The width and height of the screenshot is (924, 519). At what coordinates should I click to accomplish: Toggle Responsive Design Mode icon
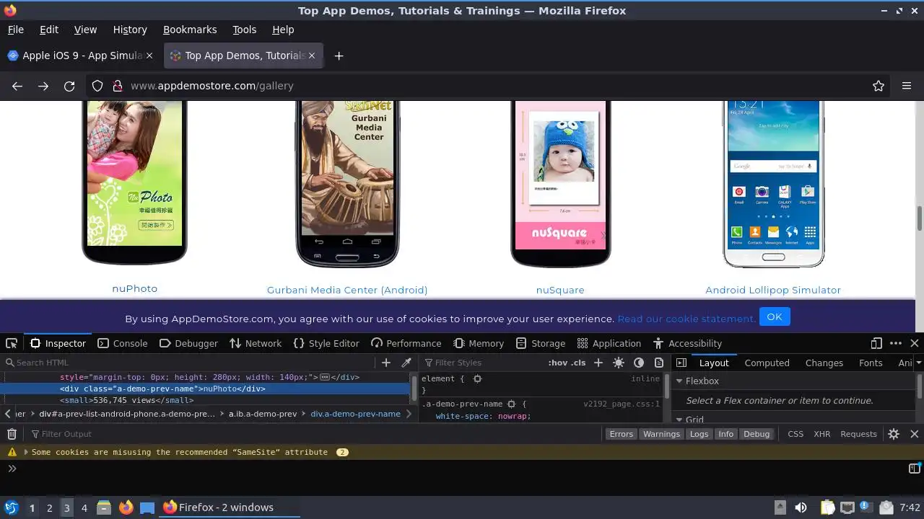tap(876, 343)
